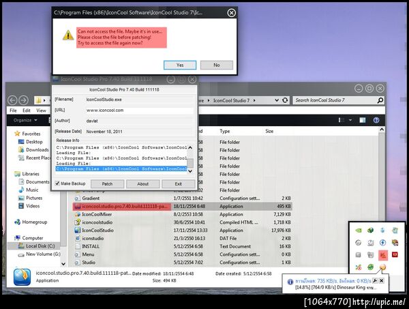Open Explorer help icon
409x309 pixels.
click(376, 120)
